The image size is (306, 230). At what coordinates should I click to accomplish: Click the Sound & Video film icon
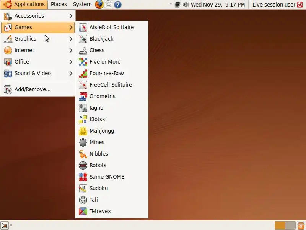point(8,73)
